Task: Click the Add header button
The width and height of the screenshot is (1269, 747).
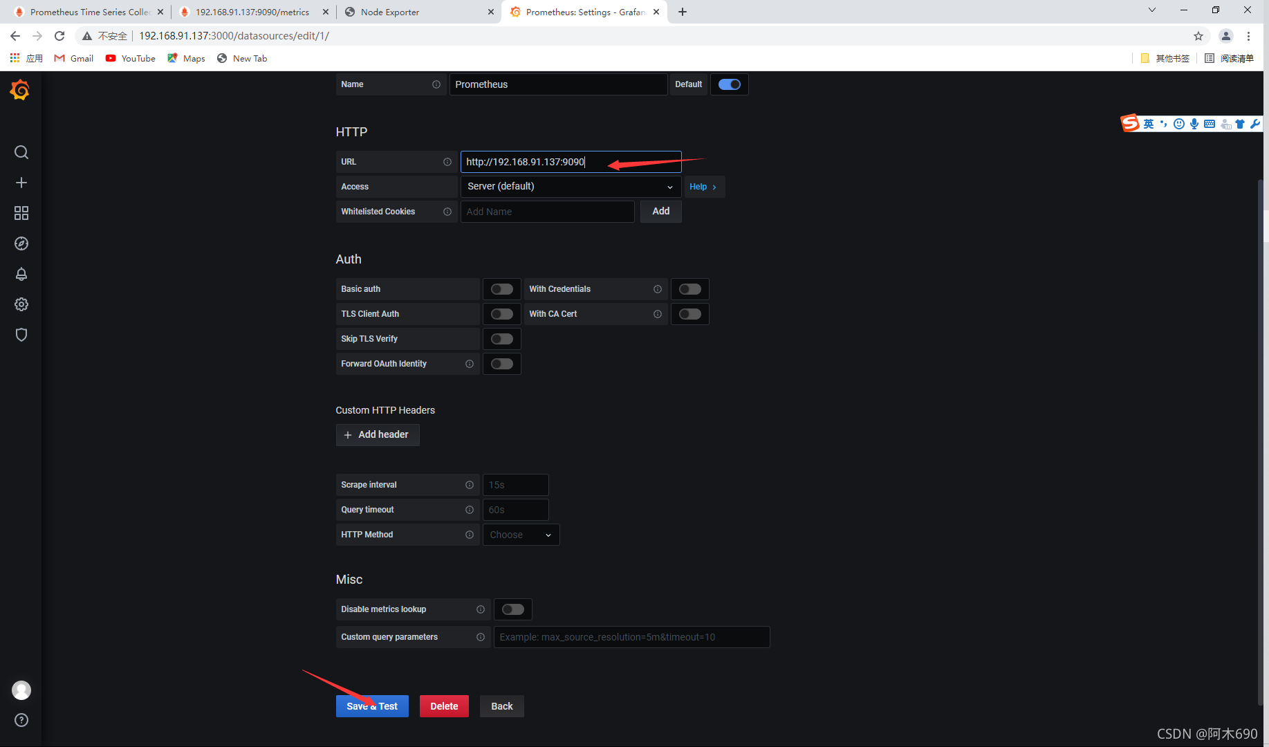Action: 378,434
